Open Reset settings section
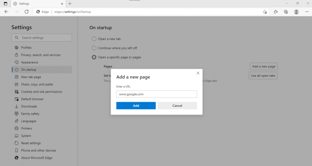 (42, 143)
